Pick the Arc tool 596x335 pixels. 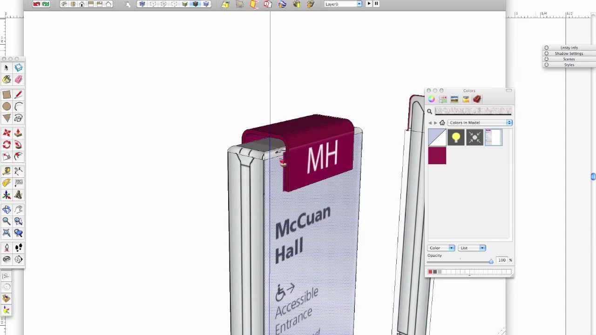(x=18, y=107)
